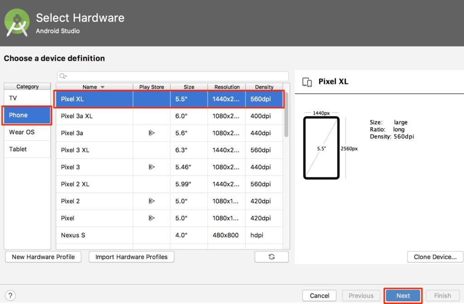Click the Play Store icon in Pixel row

[x=151, y=218]
